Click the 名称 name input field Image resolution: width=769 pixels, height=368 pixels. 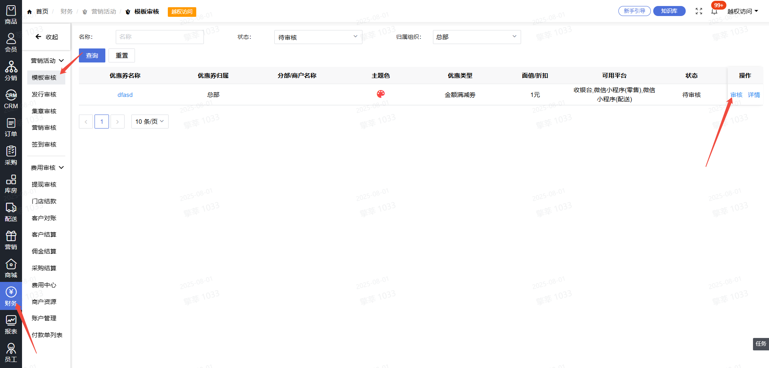159,37
